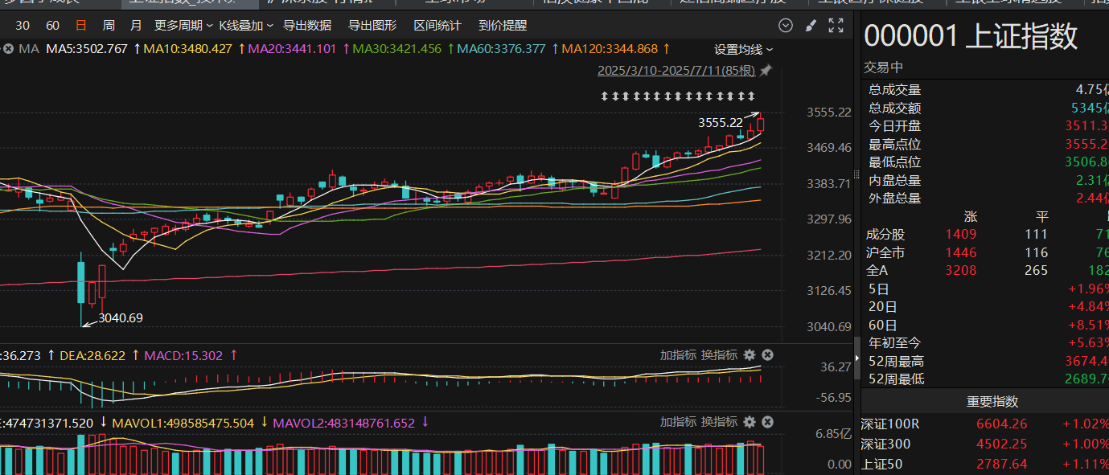Click the 成分股 row label

[885, 235]
